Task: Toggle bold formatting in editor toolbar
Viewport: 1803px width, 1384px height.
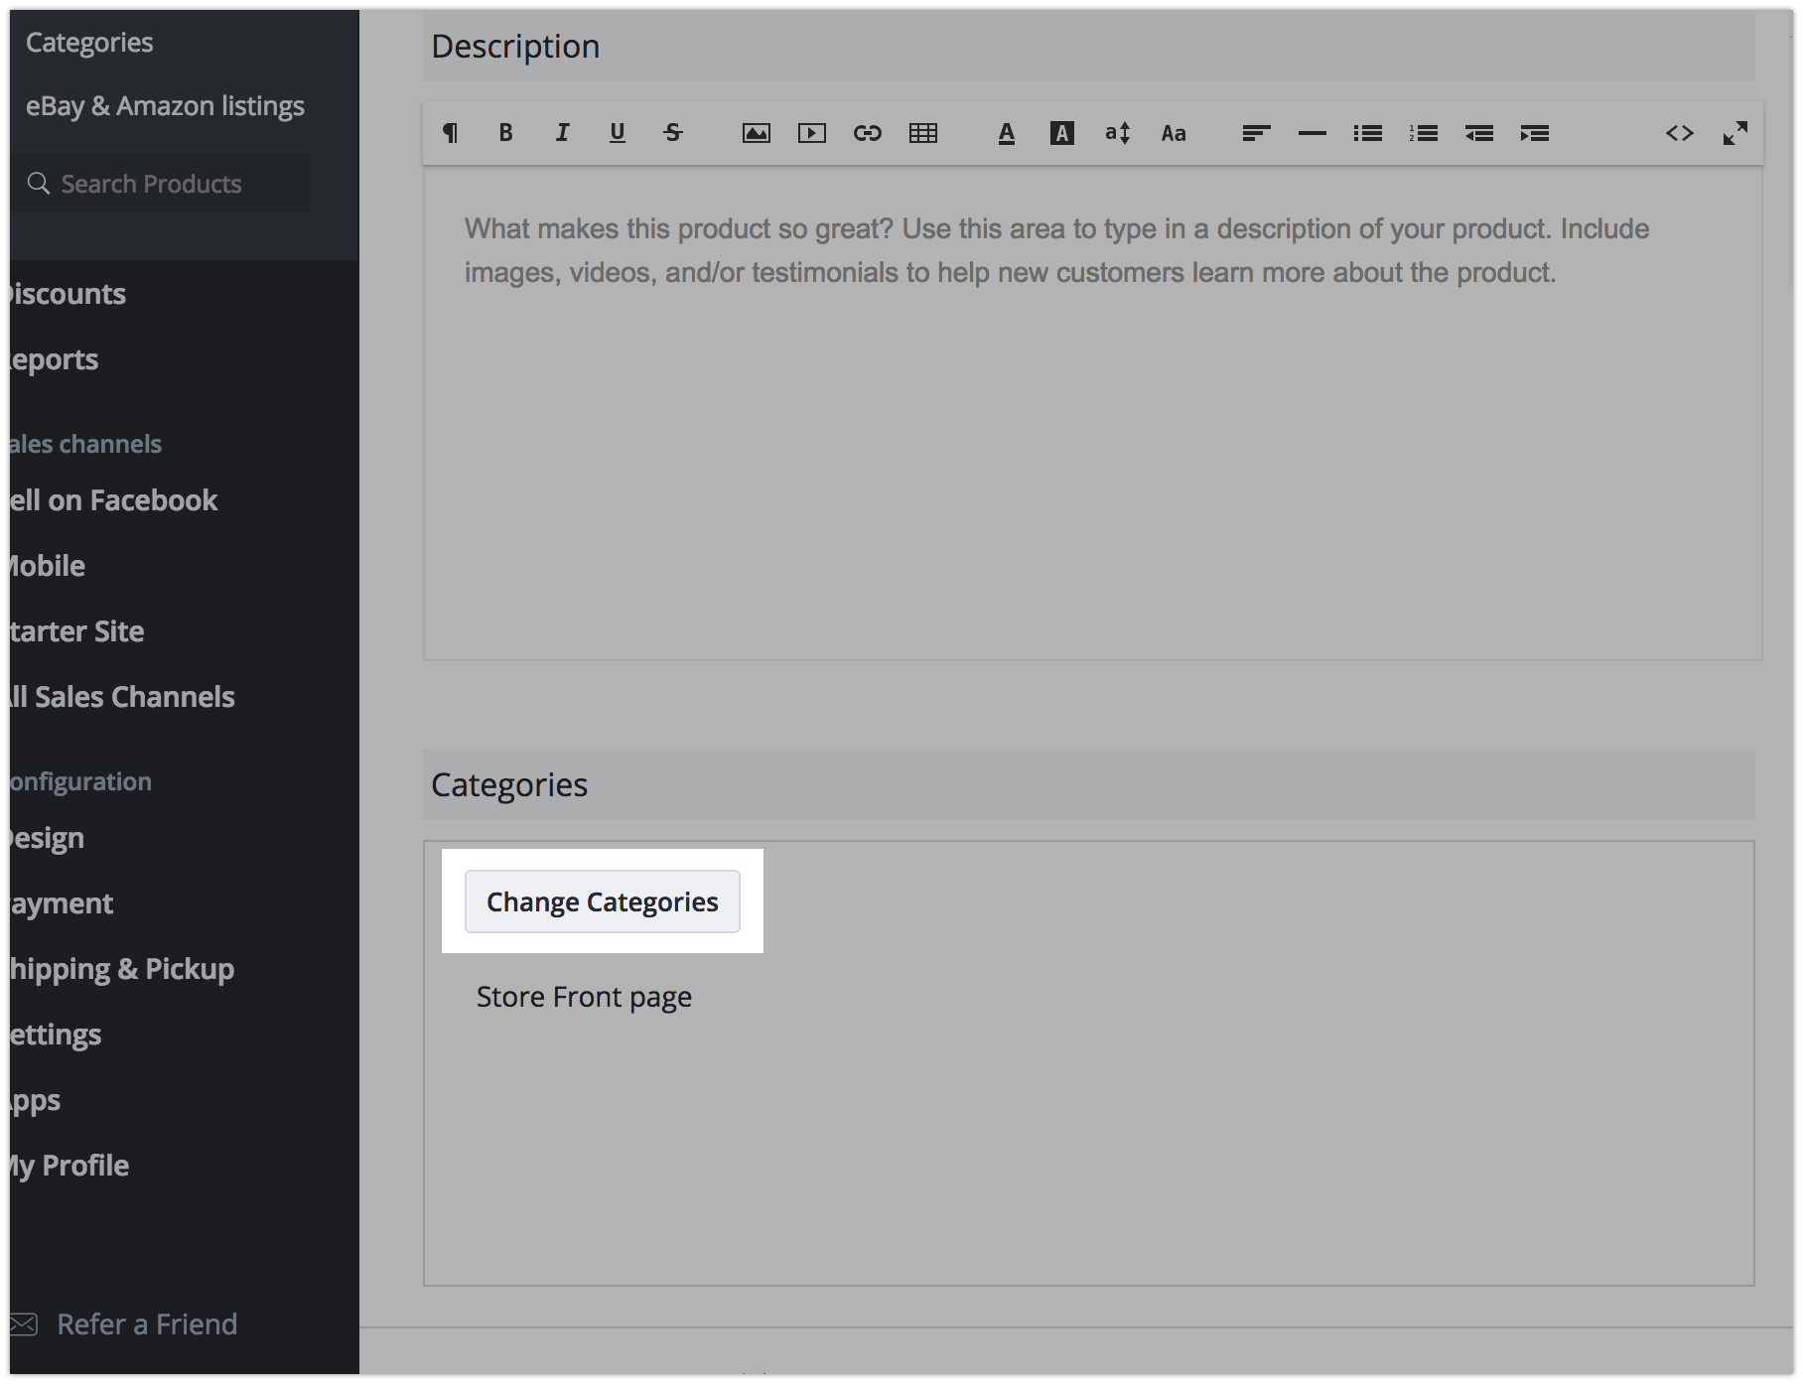Action: (x=505, y=133)
